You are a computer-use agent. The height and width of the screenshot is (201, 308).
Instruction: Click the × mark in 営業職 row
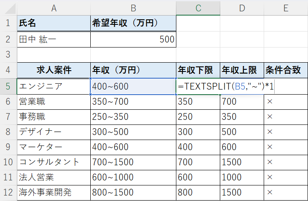click(270, 102)
